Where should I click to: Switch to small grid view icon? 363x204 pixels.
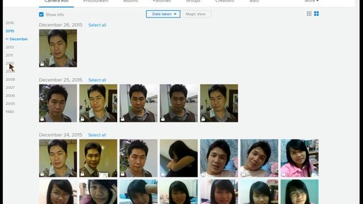coord(309,14)
